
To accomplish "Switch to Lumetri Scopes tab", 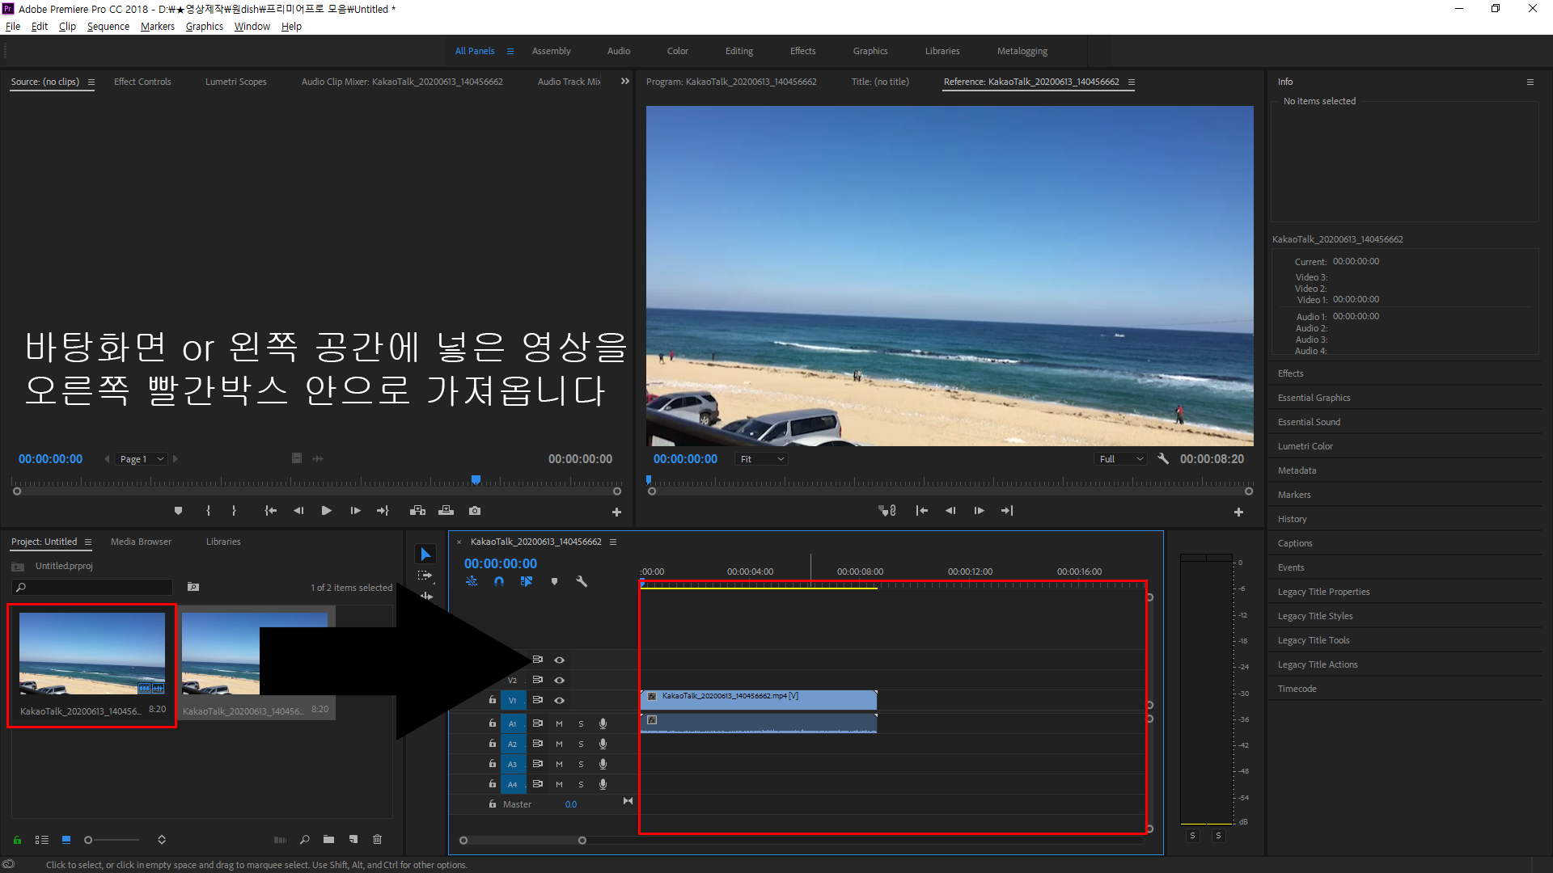I will pos(235,82).
